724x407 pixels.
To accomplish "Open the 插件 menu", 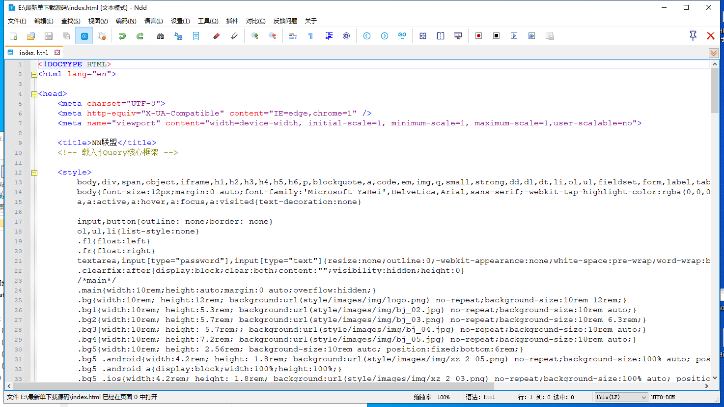I will pyautogui.click(x=232, y=21).
